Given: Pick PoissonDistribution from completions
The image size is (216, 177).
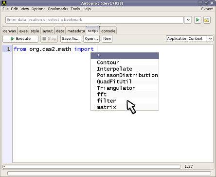Looking at the screenshot, I should (125, 75).
